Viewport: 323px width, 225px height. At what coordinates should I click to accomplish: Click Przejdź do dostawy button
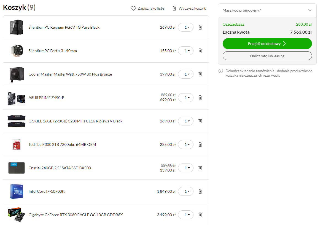click(x=267, y=44)
